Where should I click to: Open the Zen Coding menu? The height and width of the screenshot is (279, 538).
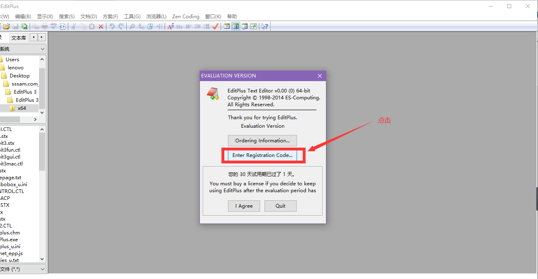pyautogui.click(x=186, y=17)
